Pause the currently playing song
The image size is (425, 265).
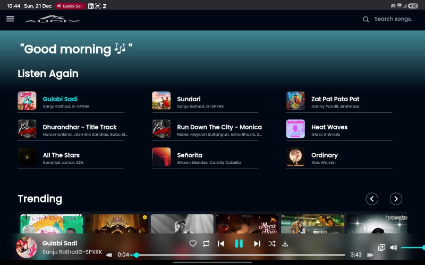(239, 244)
